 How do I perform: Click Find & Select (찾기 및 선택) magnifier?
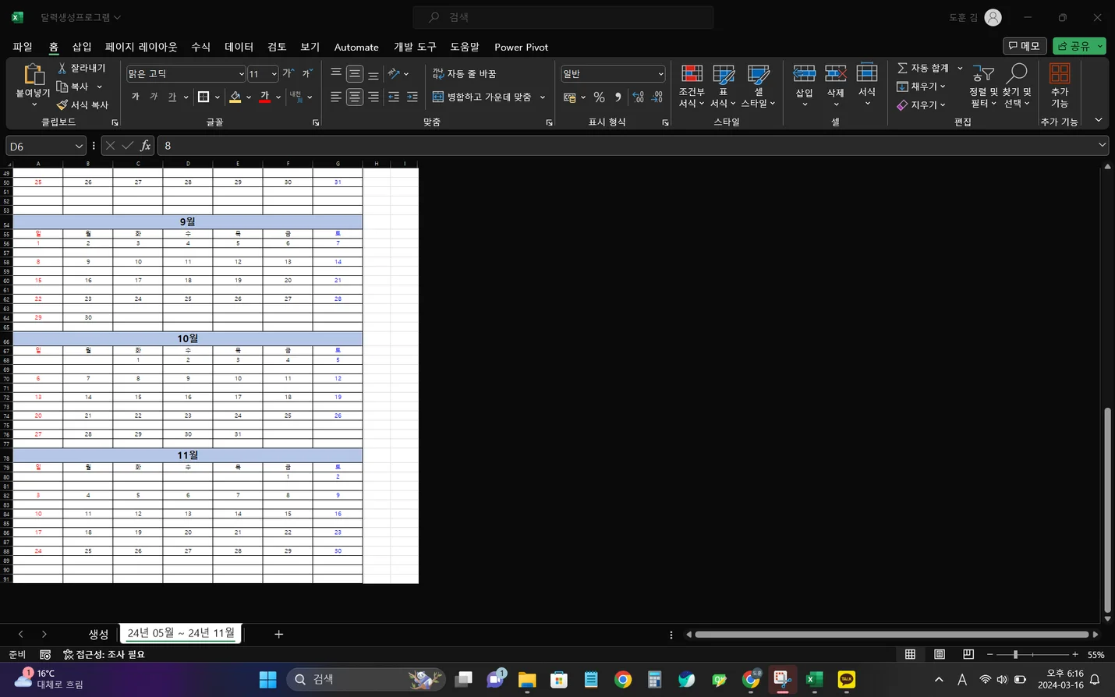click(x=1017, y=86)
